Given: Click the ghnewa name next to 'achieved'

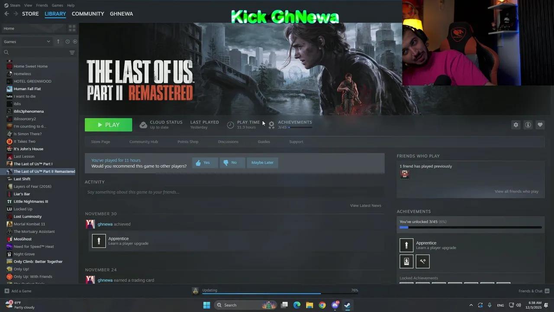Looking at the screenshot, I should 105,224.
